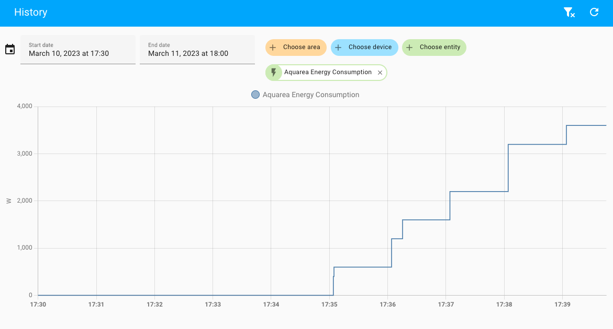Click the plus icon on Choose entity
Image resolution: width=613 pixels, height=329 pixels.
(409, 48)
